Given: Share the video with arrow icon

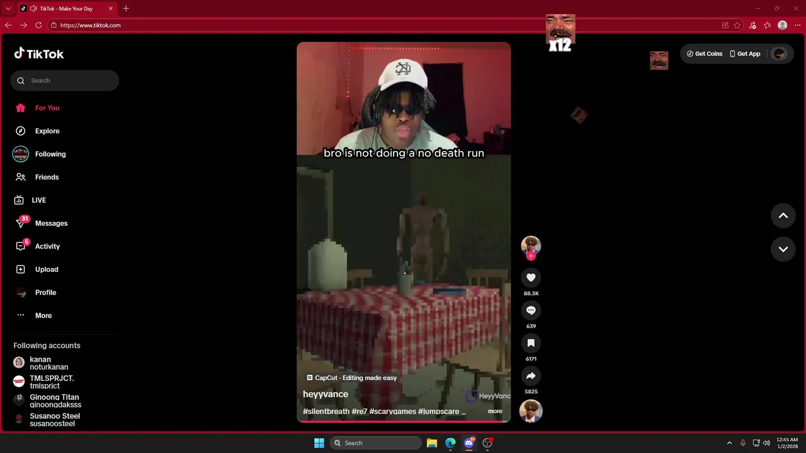Looking at the screenshot, I should pos(531,376).
